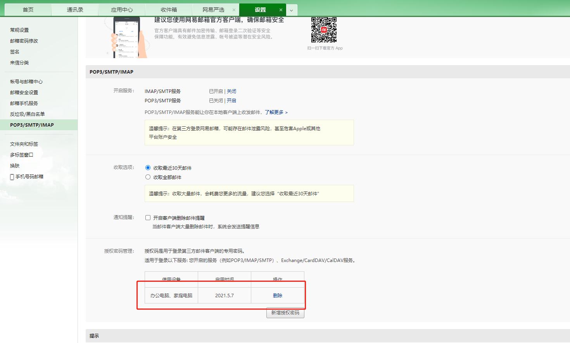Open 常规设置 in the sidebar
This screenshot has width=570, height=343.
pyautogui.click(x=19, y=30)
